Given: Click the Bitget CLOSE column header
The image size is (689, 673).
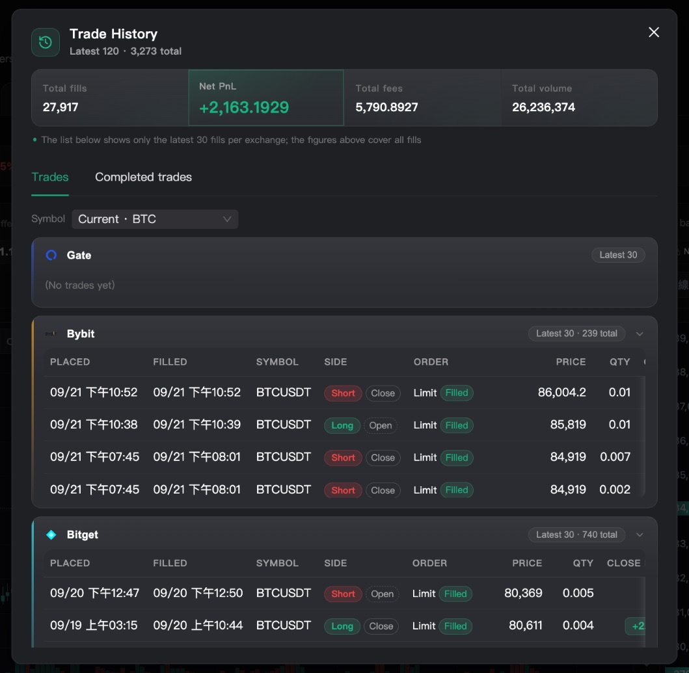Looking at the screenshot, I should tap(623, 563).
